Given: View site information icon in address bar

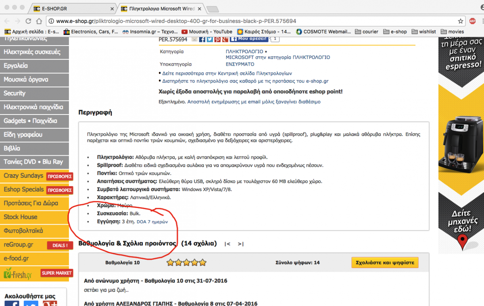Looking at the screenshot, I should (51, 21).
